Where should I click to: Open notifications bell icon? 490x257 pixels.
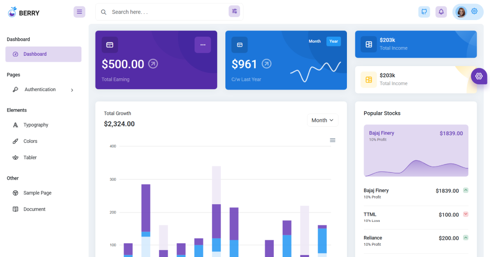click(x=441, y=12)
